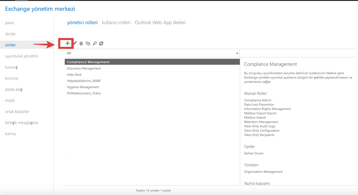Click the Üyeler heading

pyautogui.click(x=249, y=147)
